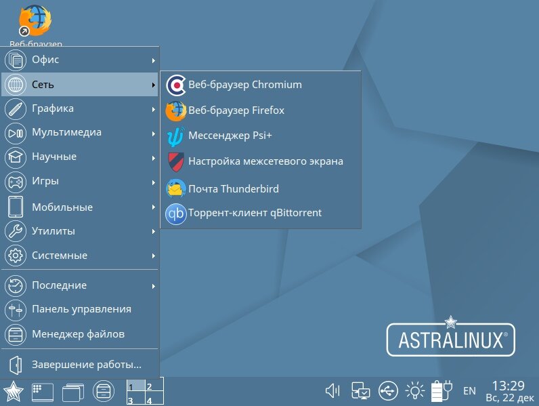Expand the Системные submenu arrow
This screenshot has width=539, height=406.
pyautogui.click(x=153, y=256)
